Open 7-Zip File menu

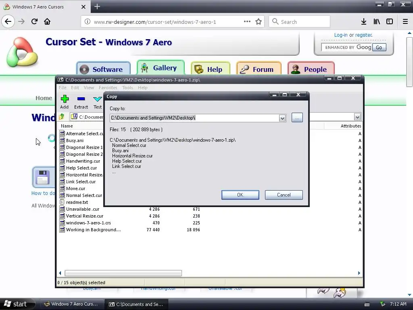coord(63,88)
